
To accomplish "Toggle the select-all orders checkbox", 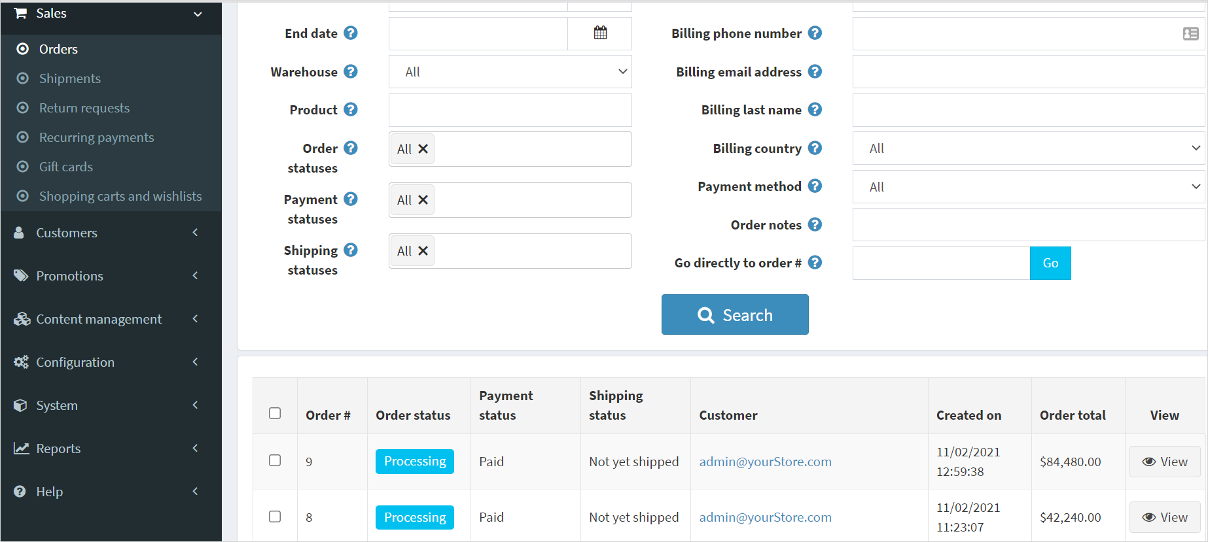I will point(275,413).
